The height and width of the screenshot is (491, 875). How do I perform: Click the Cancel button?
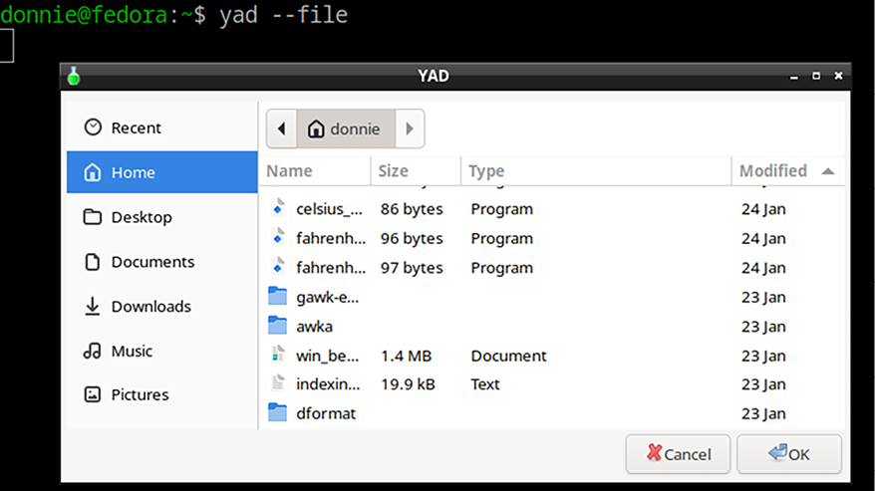pyautogui.click(x=678, y=454)
